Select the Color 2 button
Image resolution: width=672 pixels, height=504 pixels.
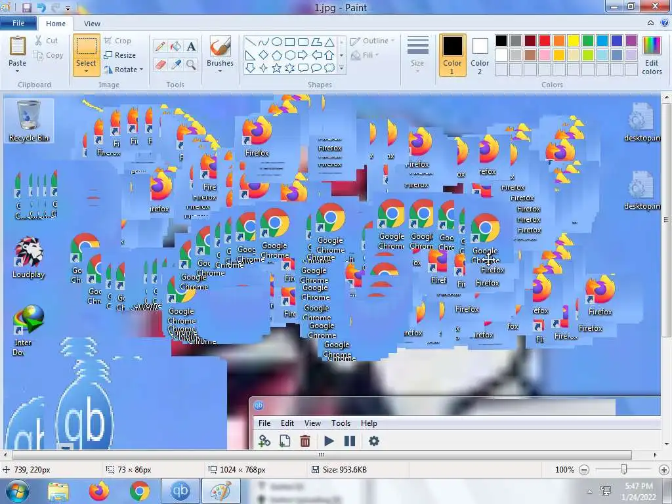point(480,56)
